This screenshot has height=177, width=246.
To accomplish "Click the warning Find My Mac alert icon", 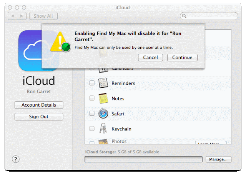I will [x=61, y=42].
